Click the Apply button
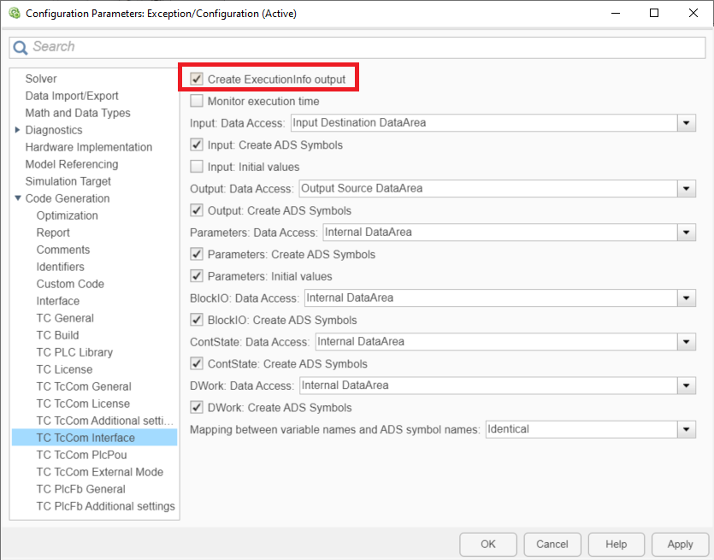The width and height of the screenshot is (714, 560). point(680,544)
